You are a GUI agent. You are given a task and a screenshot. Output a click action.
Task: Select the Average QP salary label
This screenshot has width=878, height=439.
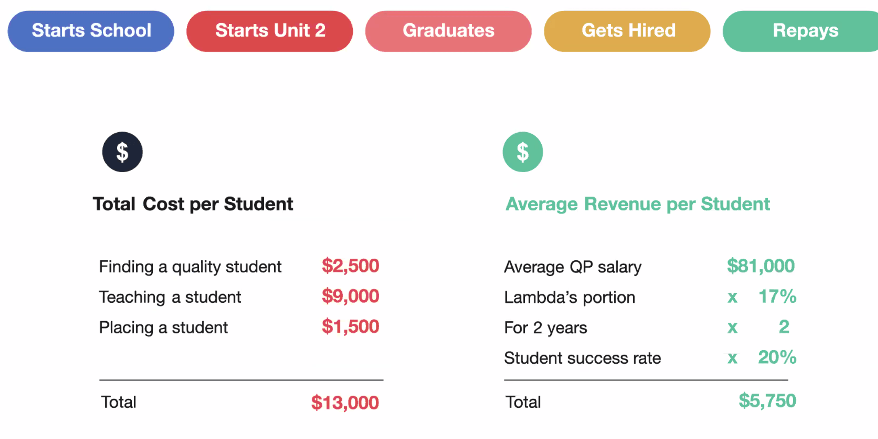point(573,267)
